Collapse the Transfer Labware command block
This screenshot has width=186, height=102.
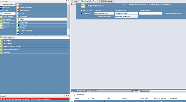(x=78, y=7)
